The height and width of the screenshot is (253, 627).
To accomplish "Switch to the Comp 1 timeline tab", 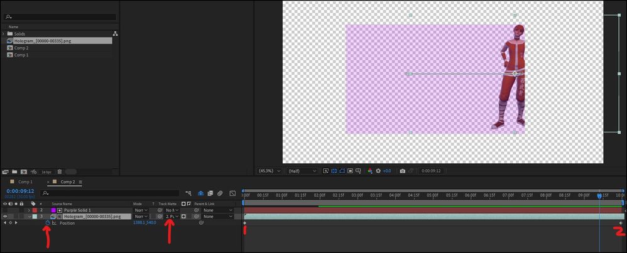I will [25, 182].
